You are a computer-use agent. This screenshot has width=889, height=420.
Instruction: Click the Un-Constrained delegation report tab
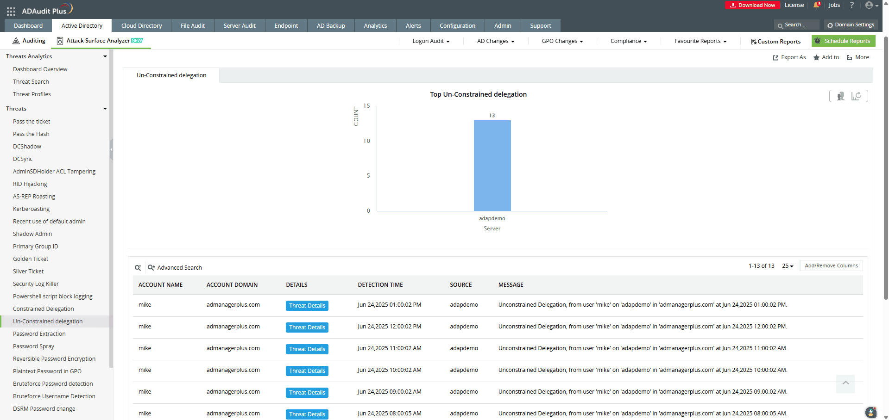tap(171, 75)
